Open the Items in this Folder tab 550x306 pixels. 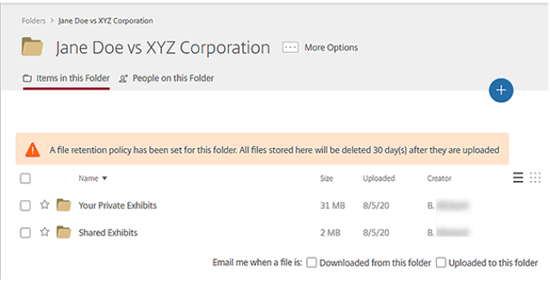(67, 79)
